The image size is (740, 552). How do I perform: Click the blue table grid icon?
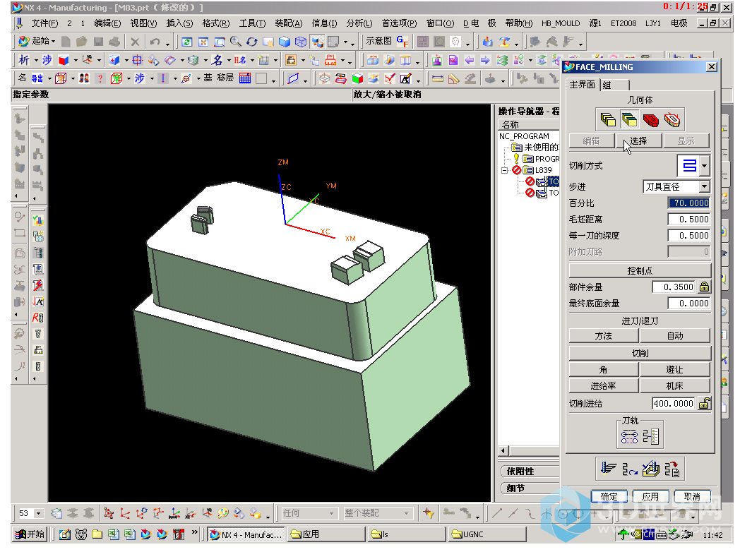pos(245,78)
